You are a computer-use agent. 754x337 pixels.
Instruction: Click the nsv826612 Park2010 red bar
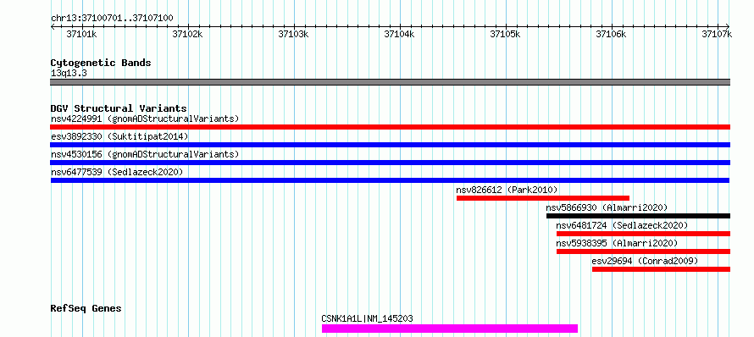coord(543,198)
